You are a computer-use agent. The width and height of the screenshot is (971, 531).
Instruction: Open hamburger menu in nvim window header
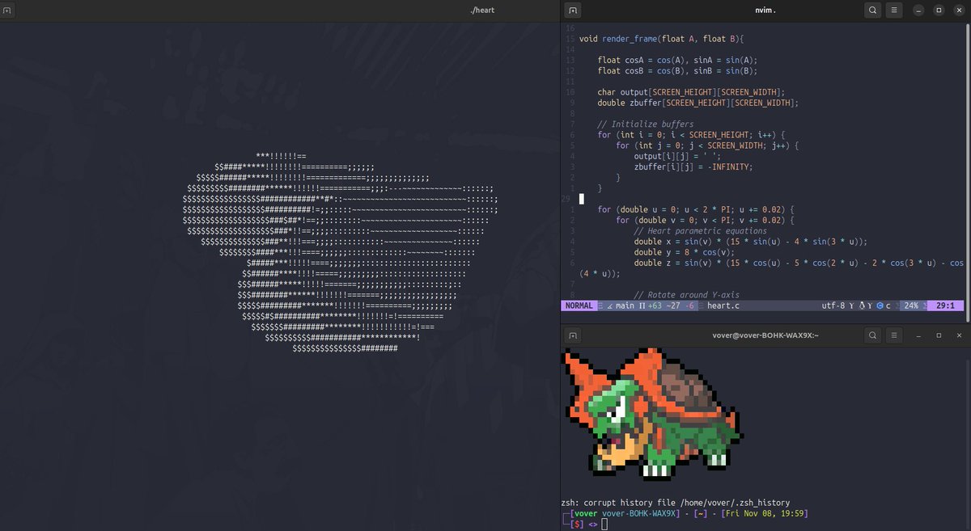click(894, 11)
